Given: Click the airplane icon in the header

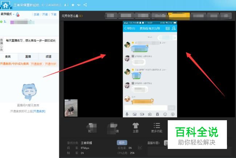Looking at the screenshot, I should point(79,5).
